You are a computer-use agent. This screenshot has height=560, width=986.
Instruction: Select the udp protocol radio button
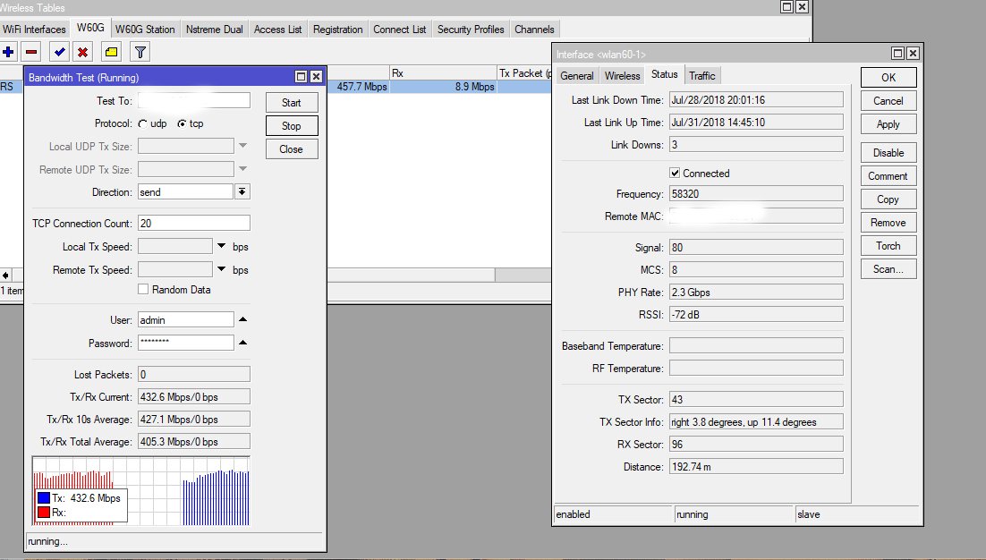tap(143, 124)
